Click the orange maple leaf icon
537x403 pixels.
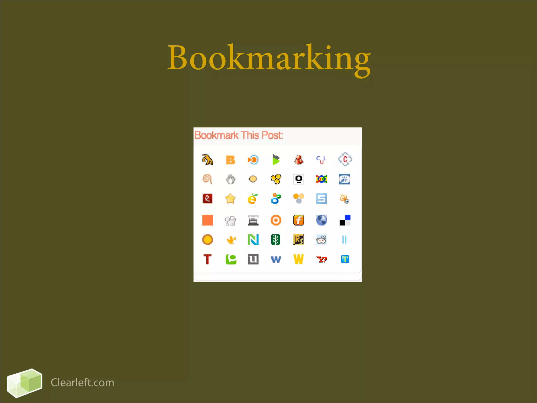(230, 240)
